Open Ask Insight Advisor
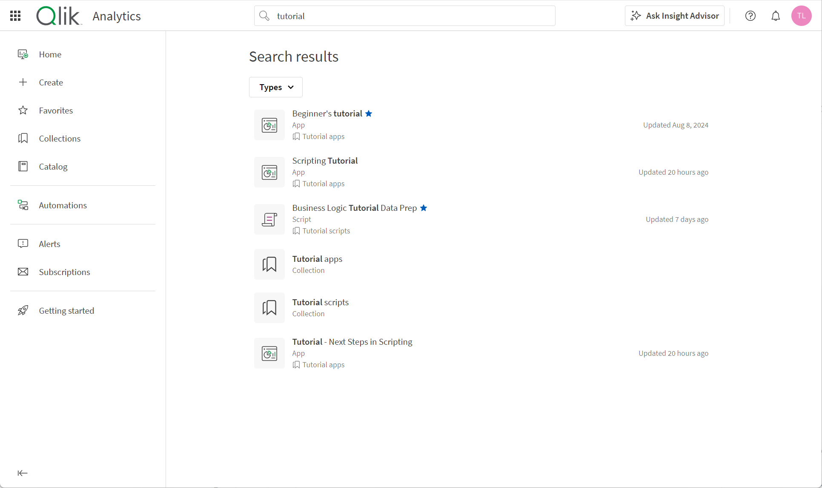The image size is (822, 488). 675,16
